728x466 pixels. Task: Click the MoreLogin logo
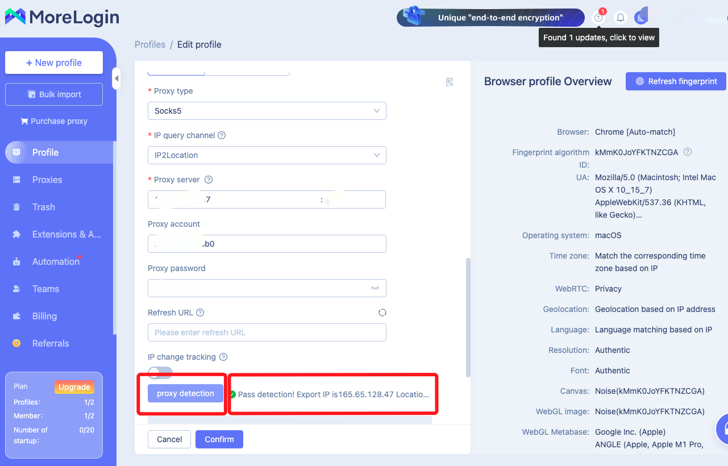[62, 17]
